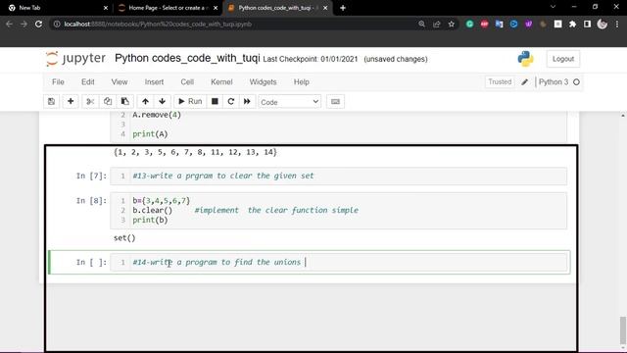Paste cells below icon
The width and height of the screenshot is (627, 353).
[x=124, y=102]
